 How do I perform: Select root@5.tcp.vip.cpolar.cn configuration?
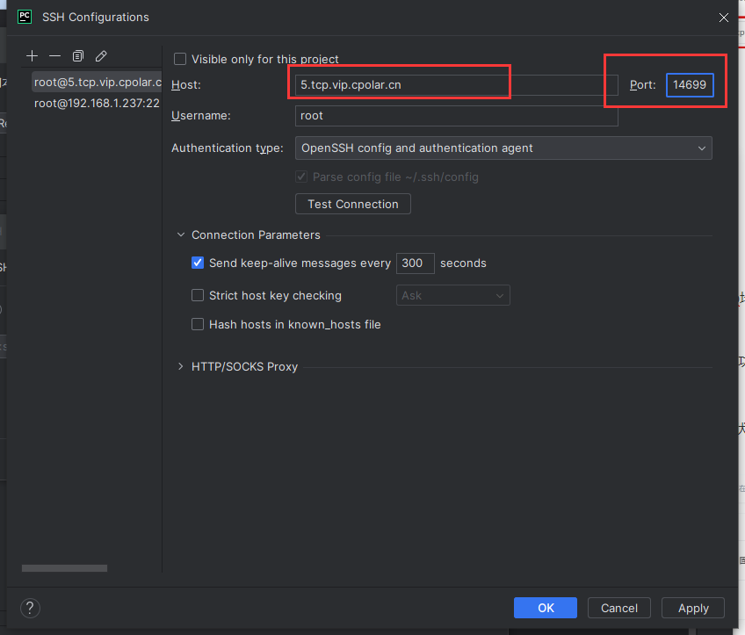tap(97, 83)
